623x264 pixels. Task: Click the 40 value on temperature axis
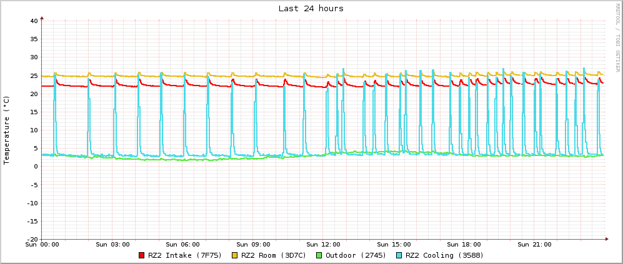(x=33, y=21)
